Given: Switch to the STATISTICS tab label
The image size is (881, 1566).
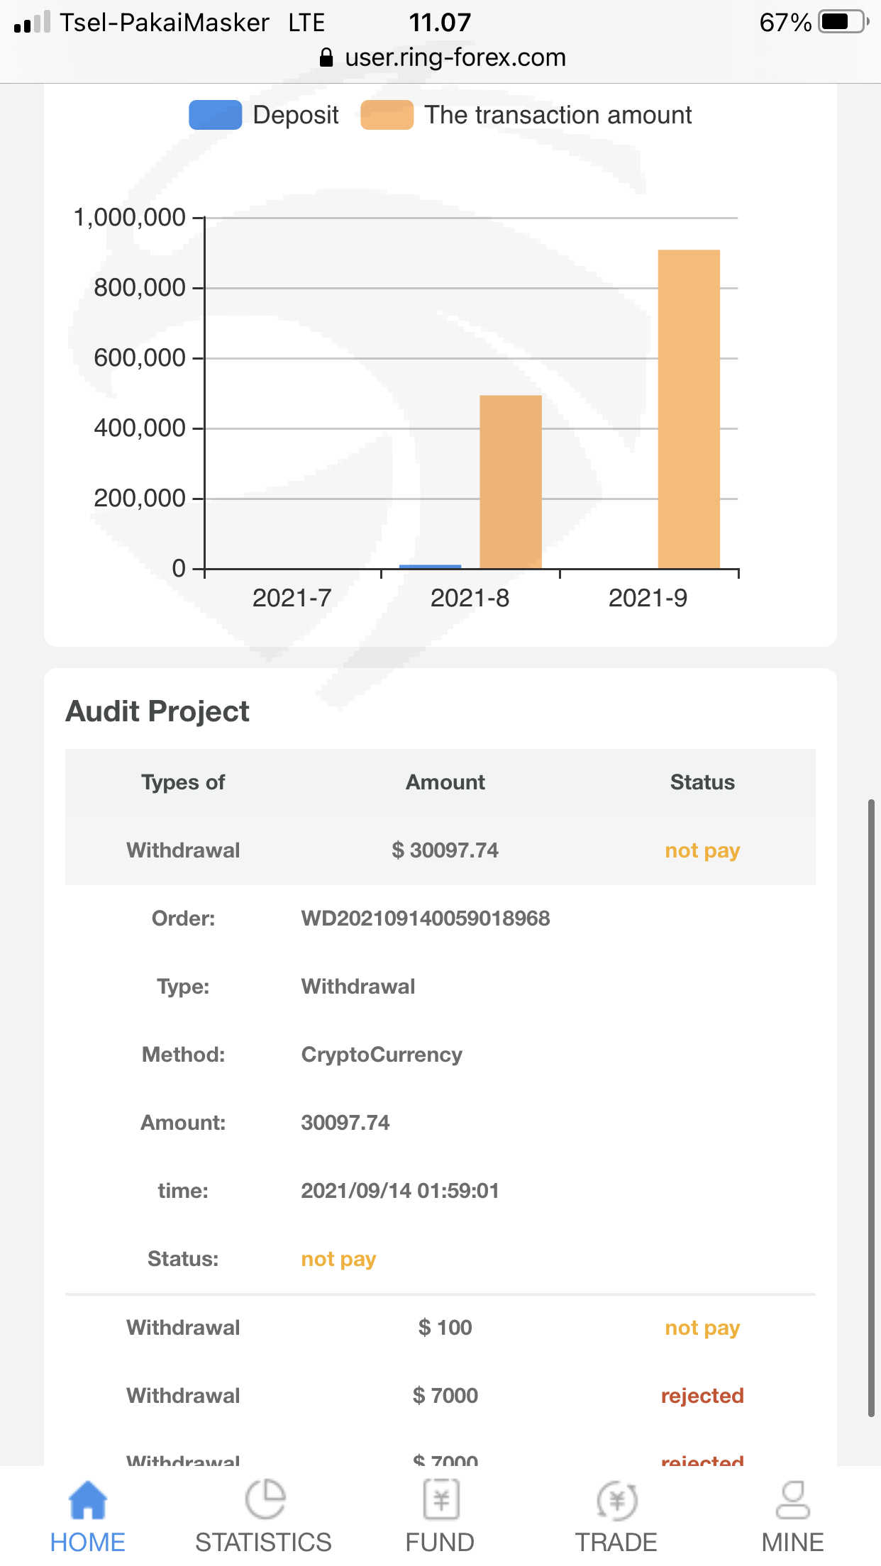Looking at the screenshot, I should point(263,1543).
